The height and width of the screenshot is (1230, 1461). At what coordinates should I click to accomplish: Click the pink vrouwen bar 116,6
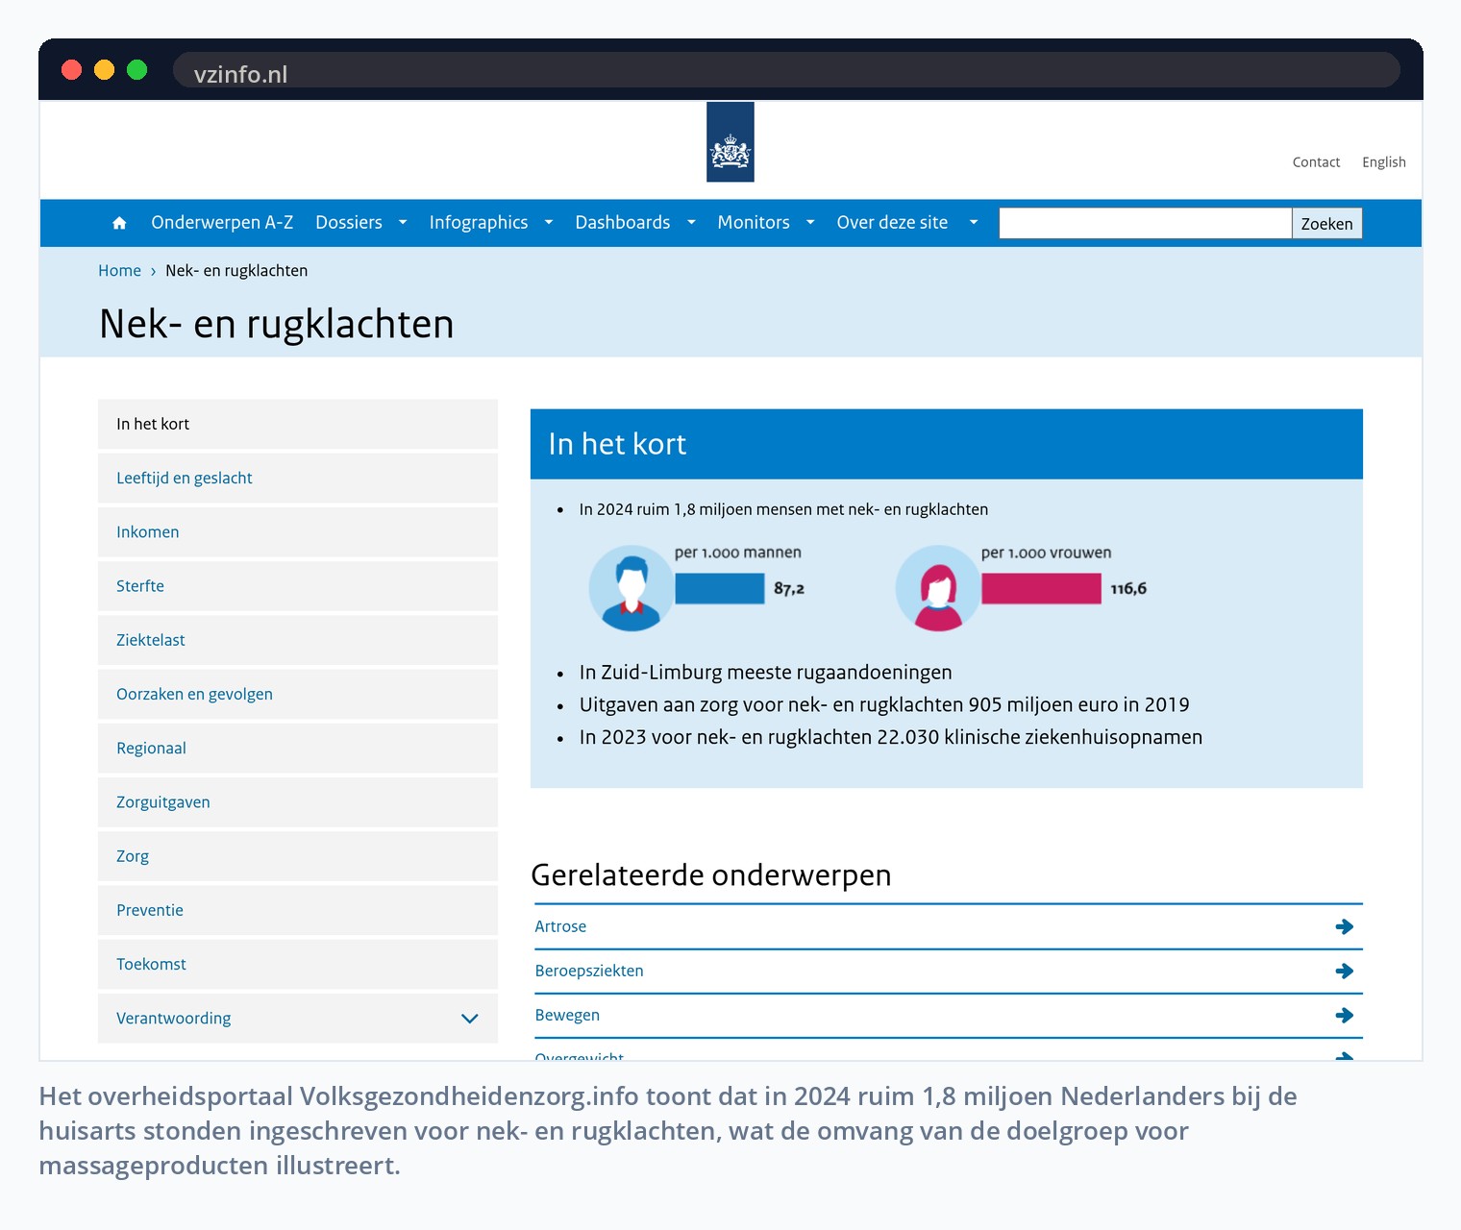[1041, 588]
